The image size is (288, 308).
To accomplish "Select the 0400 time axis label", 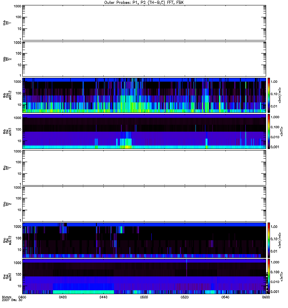I will [22, 297].
